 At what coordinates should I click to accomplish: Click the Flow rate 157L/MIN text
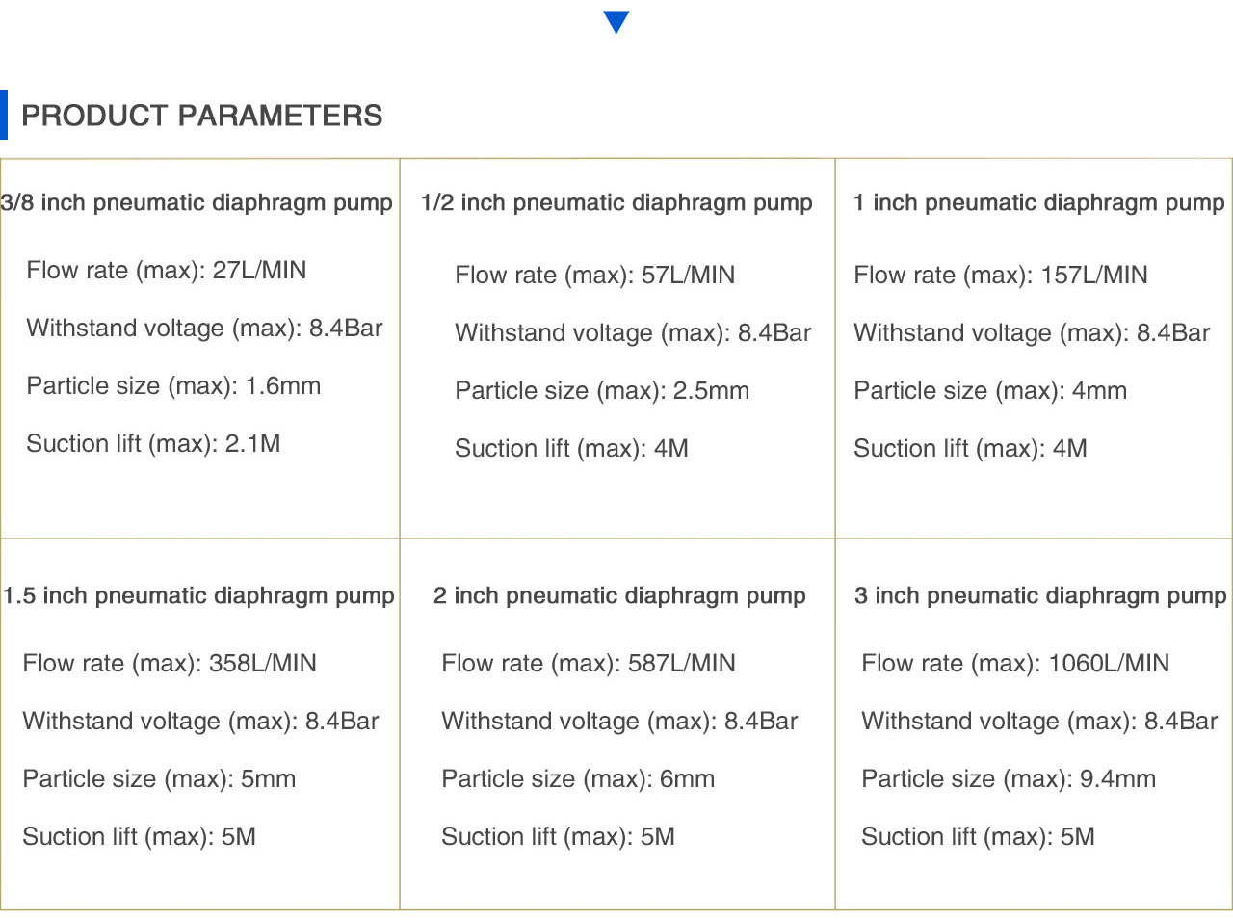coord(1001,276)
